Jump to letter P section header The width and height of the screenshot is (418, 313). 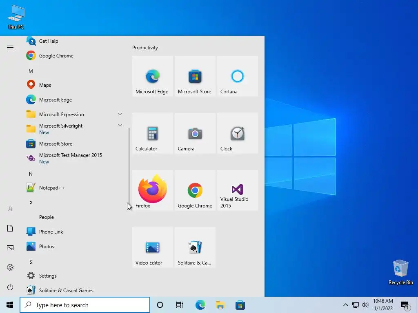(x=31, y=203)
